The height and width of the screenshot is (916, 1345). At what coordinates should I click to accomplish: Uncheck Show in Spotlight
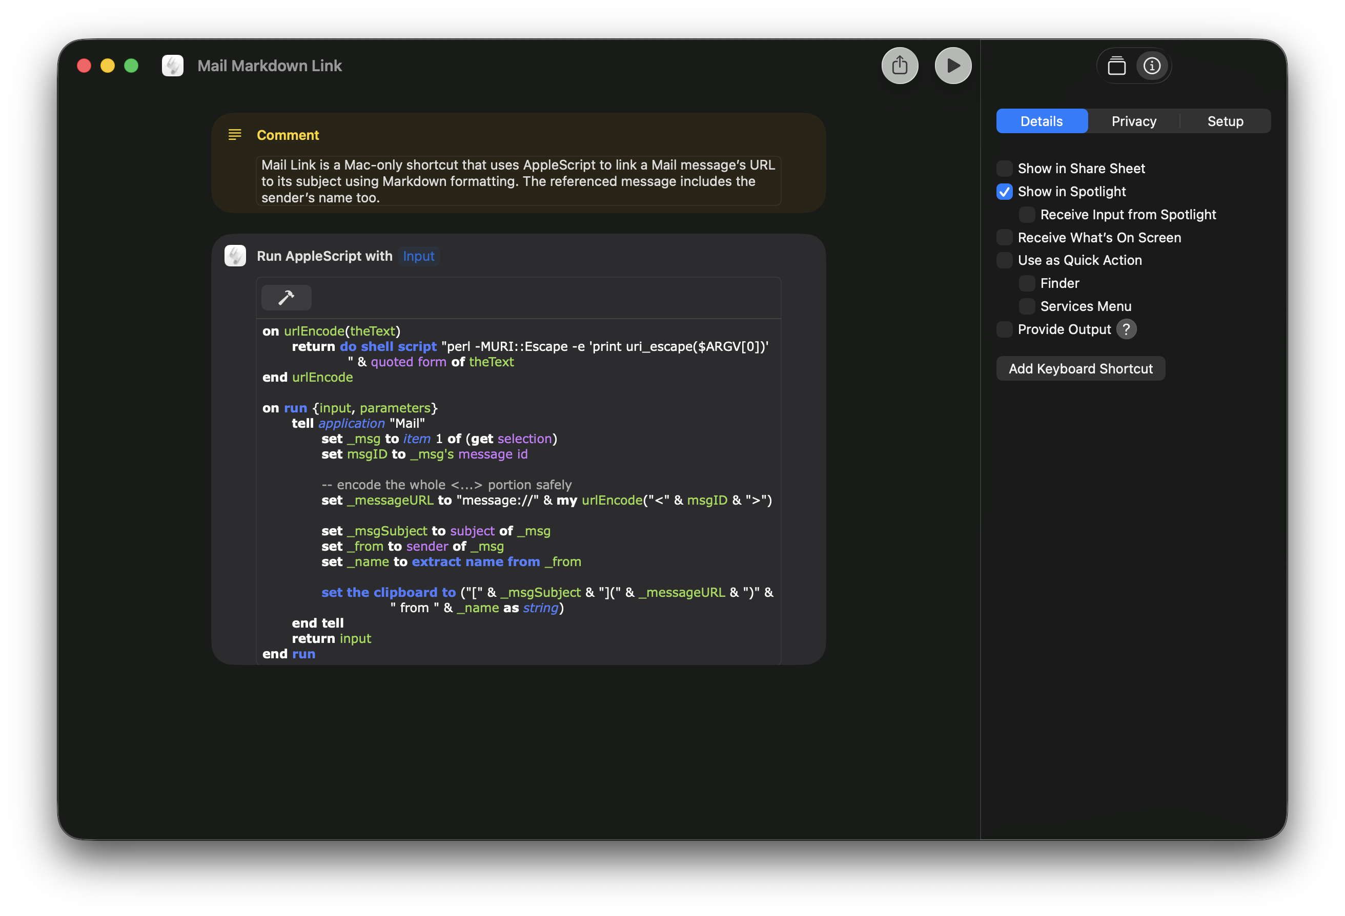coord(1005,192)
